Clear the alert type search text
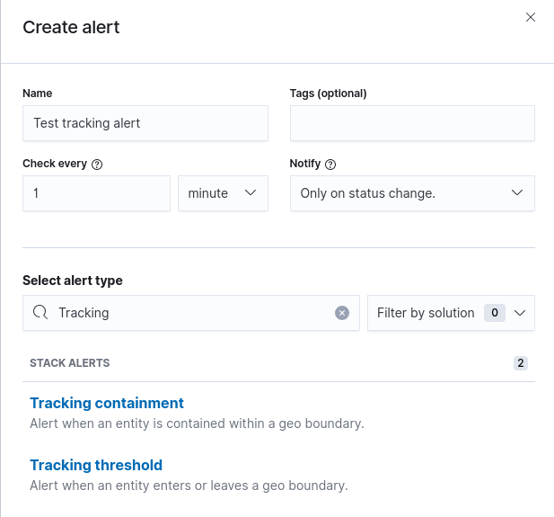 point(341,313)
